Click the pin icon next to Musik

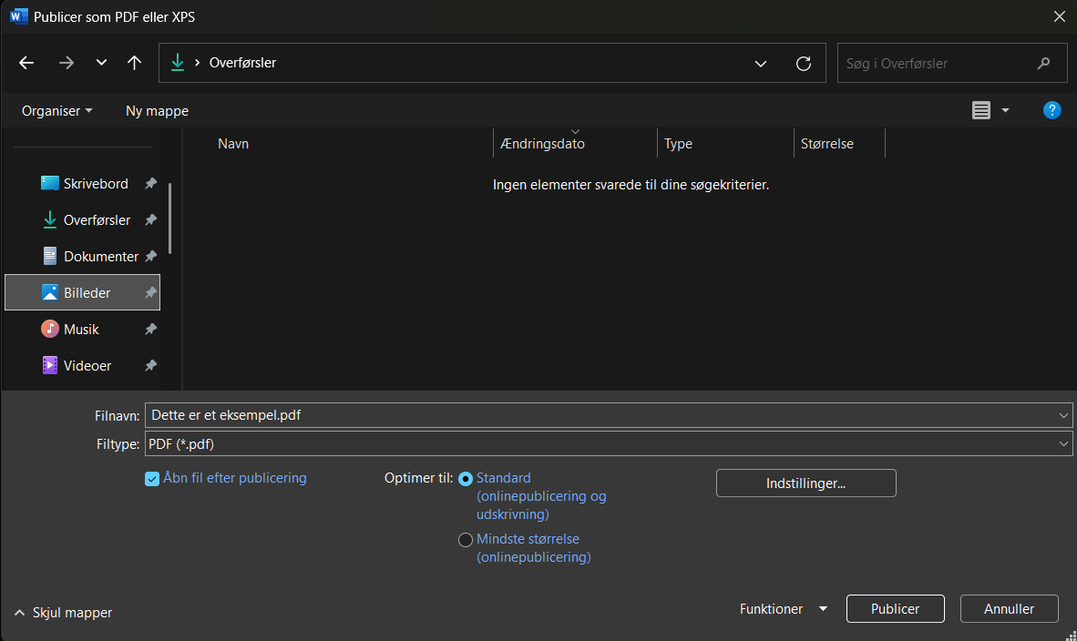pyautogui.click(x=150, y=329)
